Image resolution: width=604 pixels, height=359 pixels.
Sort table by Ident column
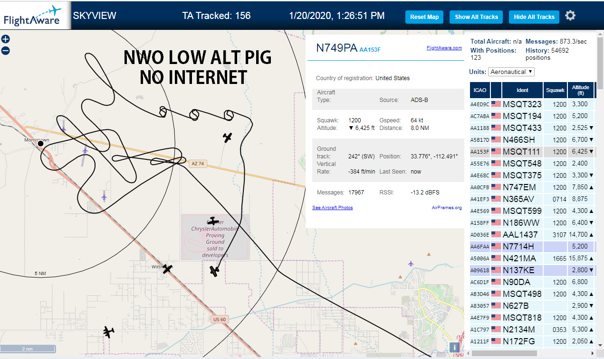[522, 90]
